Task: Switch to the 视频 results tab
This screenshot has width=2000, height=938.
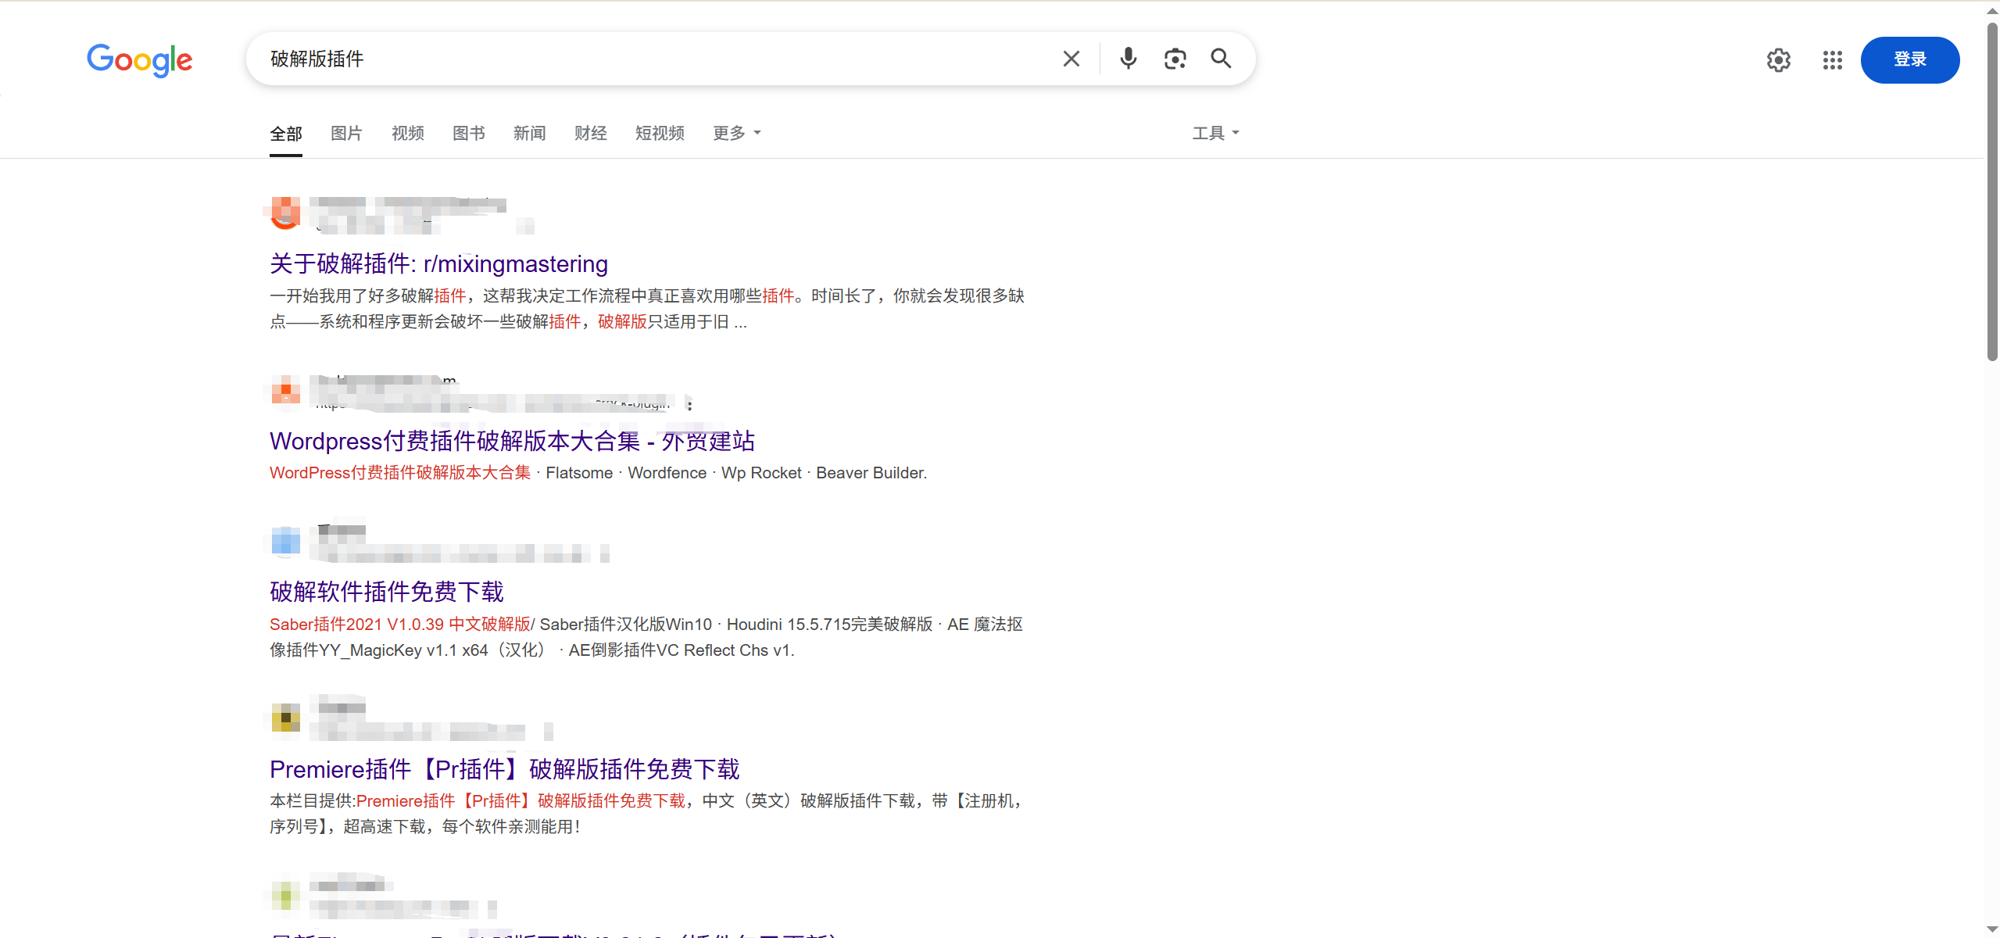Action: [406, 133]
